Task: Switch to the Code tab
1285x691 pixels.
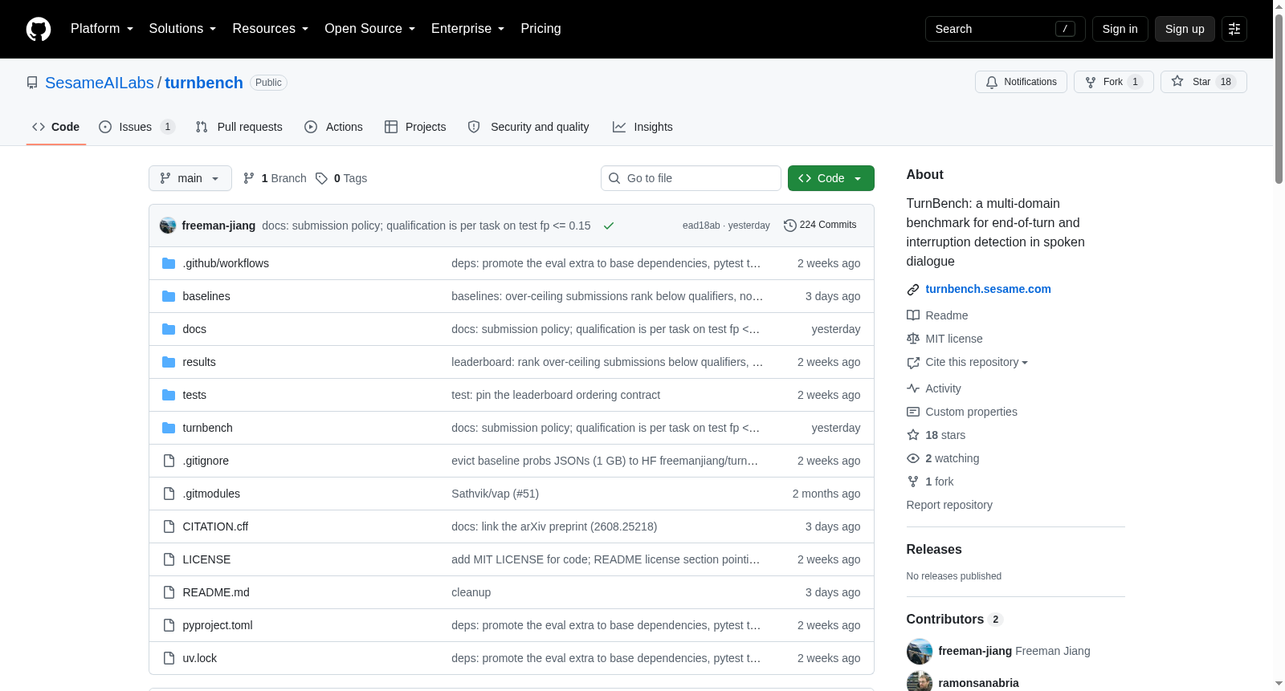Action: (56, 127)
